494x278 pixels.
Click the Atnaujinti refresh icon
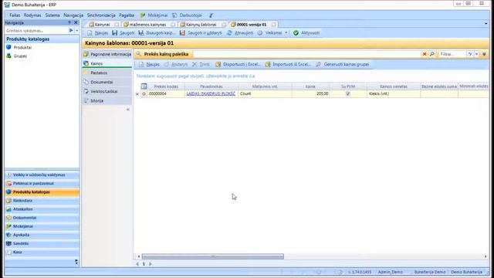point(229,32)
